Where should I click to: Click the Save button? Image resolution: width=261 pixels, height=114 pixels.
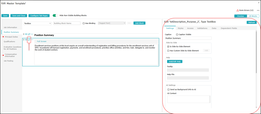(5, 16)
